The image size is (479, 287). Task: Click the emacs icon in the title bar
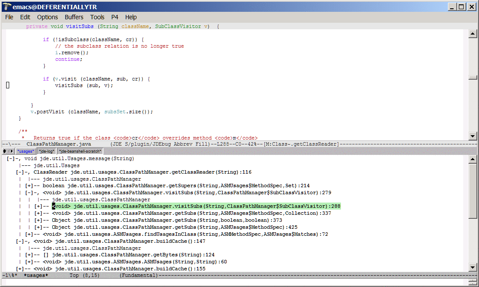(x=7, y=7)
